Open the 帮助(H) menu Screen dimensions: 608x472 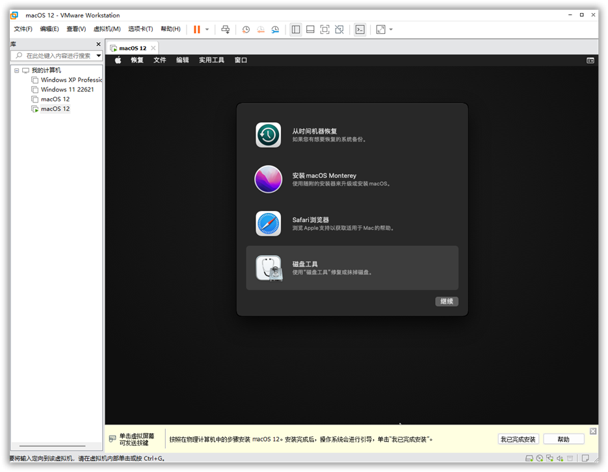(170, 29)
